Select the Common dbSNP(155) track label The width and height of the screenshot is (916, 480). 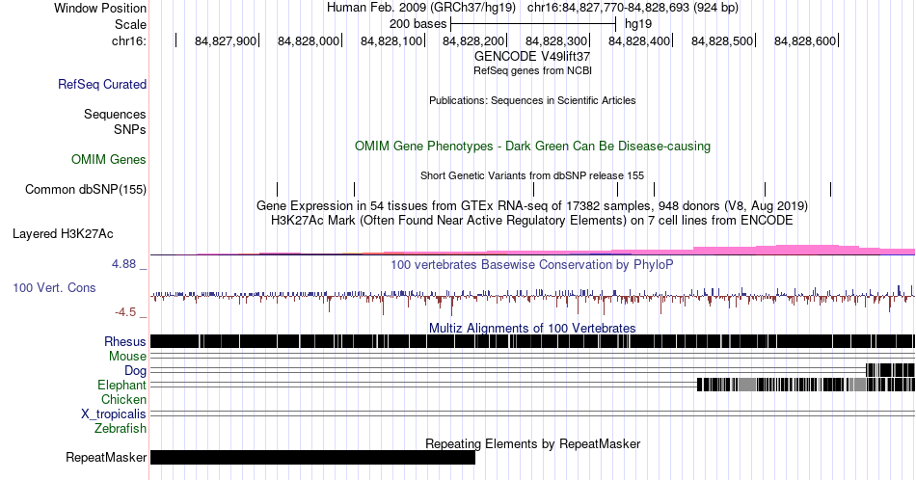pyautogui.click(x=86, y=189)
